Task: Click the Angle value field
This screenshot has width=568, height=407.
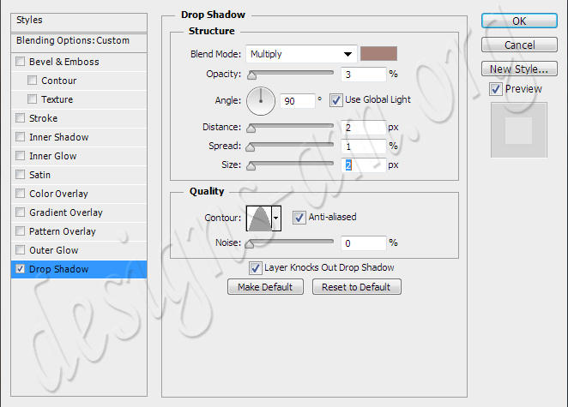Action: click(x=298, y=101)
